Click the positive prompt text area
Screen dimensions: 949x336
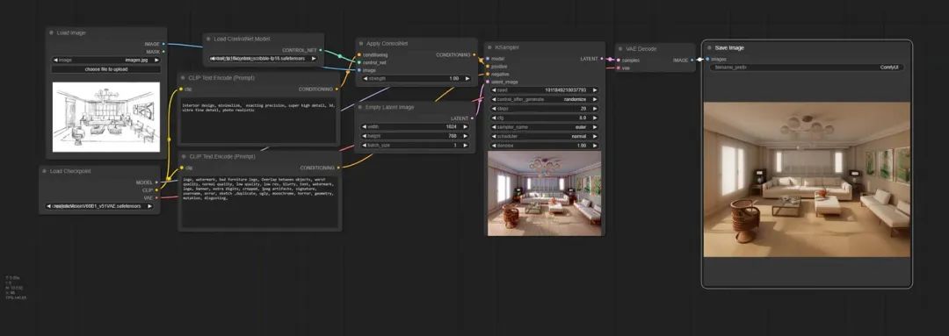tap(258, 121)
